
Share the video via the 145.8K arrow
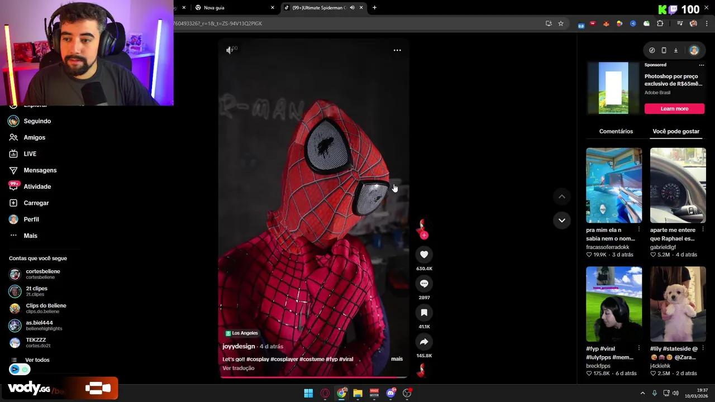click(424, 342)
